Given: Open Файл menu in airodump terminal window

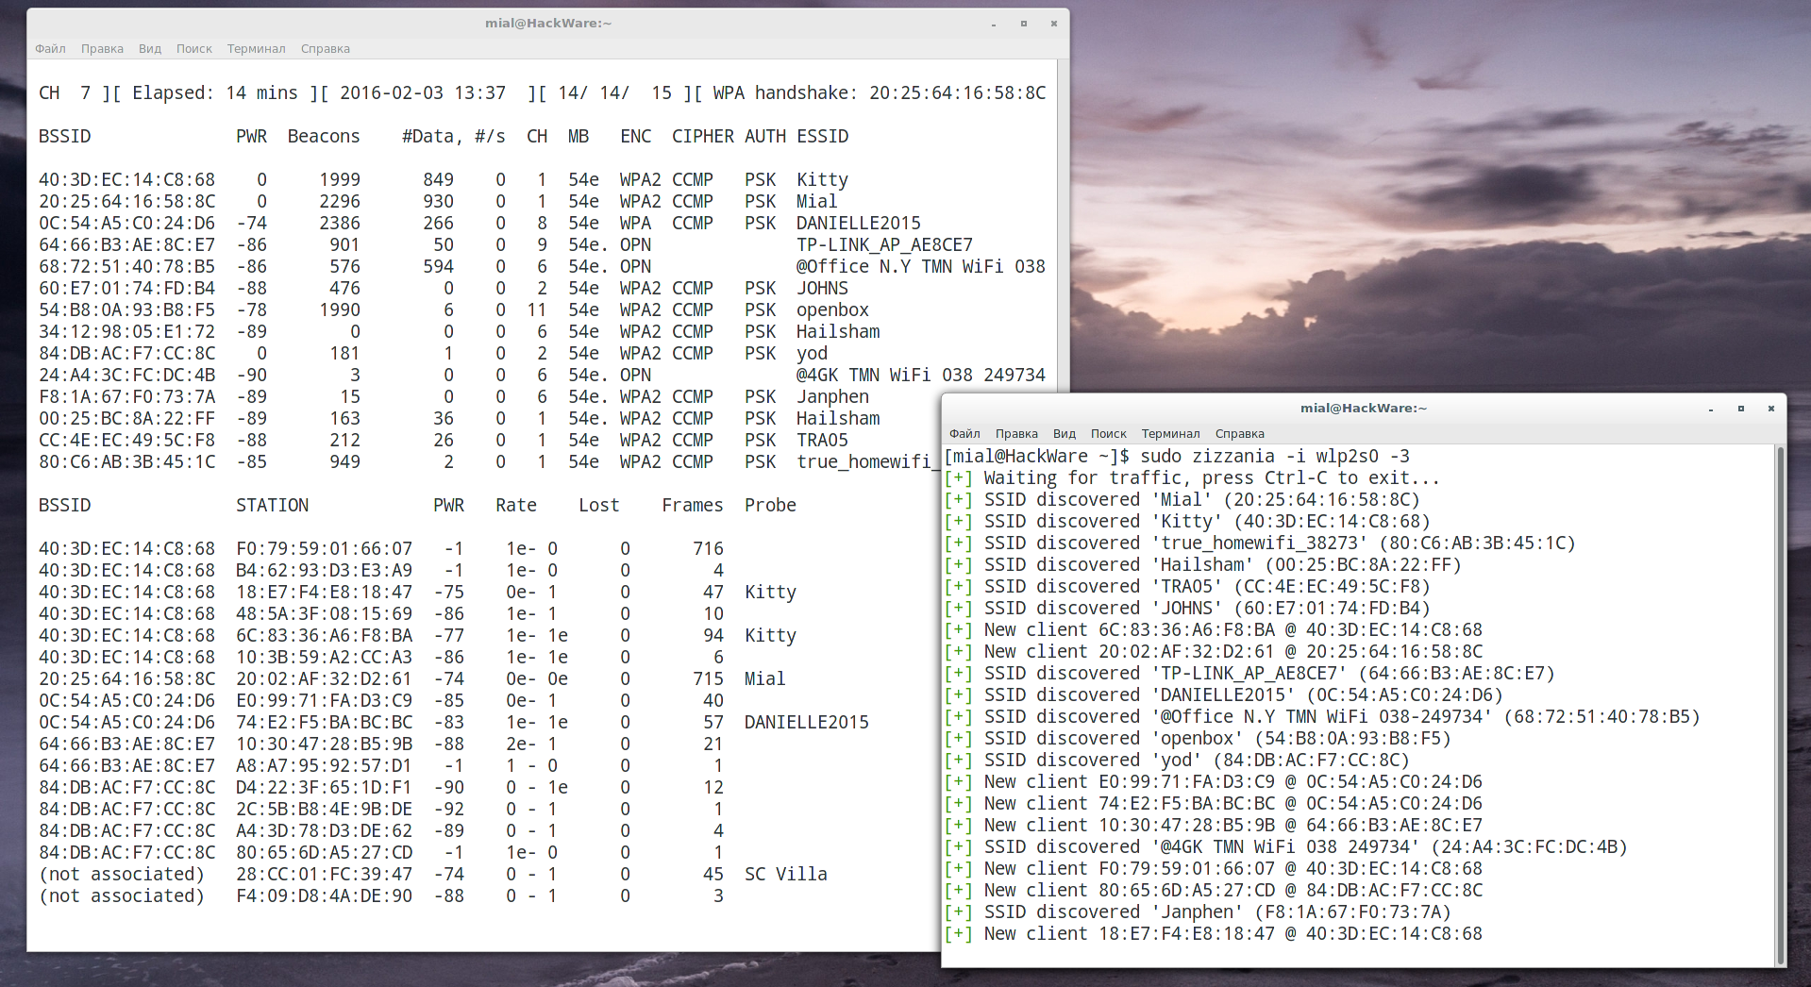Looking at the screenshot, I should pos(50,49).
